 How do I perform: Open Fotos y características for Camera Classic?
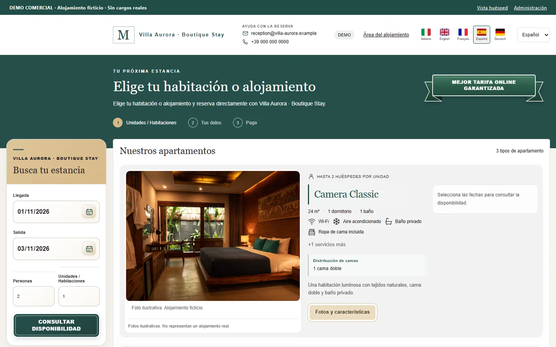(x=342, y=312)
